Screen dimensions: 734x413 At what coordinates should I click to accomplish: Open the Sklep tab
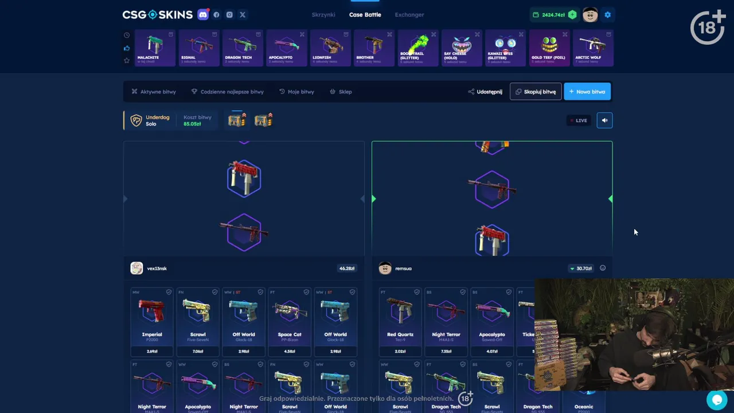341,92
